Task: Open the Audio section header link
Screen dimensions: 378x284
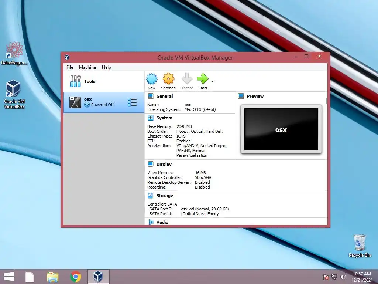Action: (x=162, y=222)
